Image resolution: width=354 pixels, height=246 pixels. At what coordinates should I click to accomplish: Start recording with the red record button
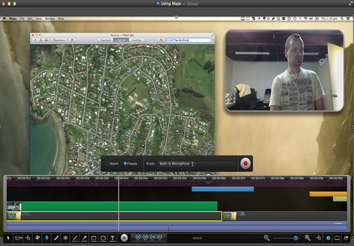pos(245,163)
